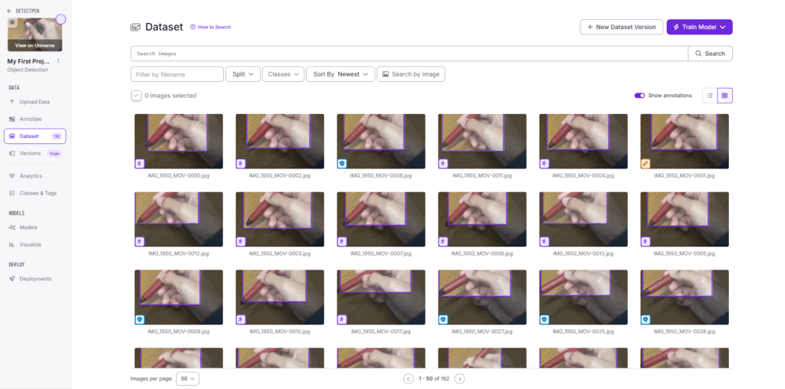Go to next page arrow in pagination
785x389 pixels.
(x=459, y=378)
